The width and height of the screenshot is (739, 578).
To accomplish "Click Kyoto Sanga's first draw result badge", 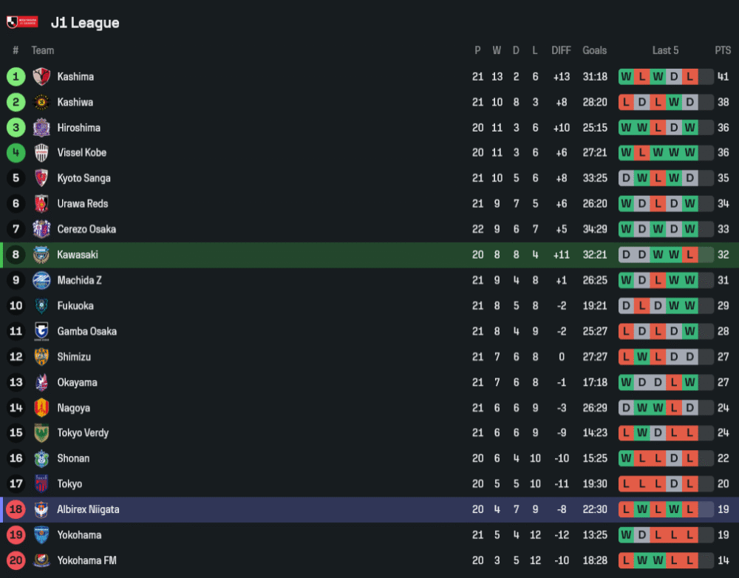I will point(626,178).
